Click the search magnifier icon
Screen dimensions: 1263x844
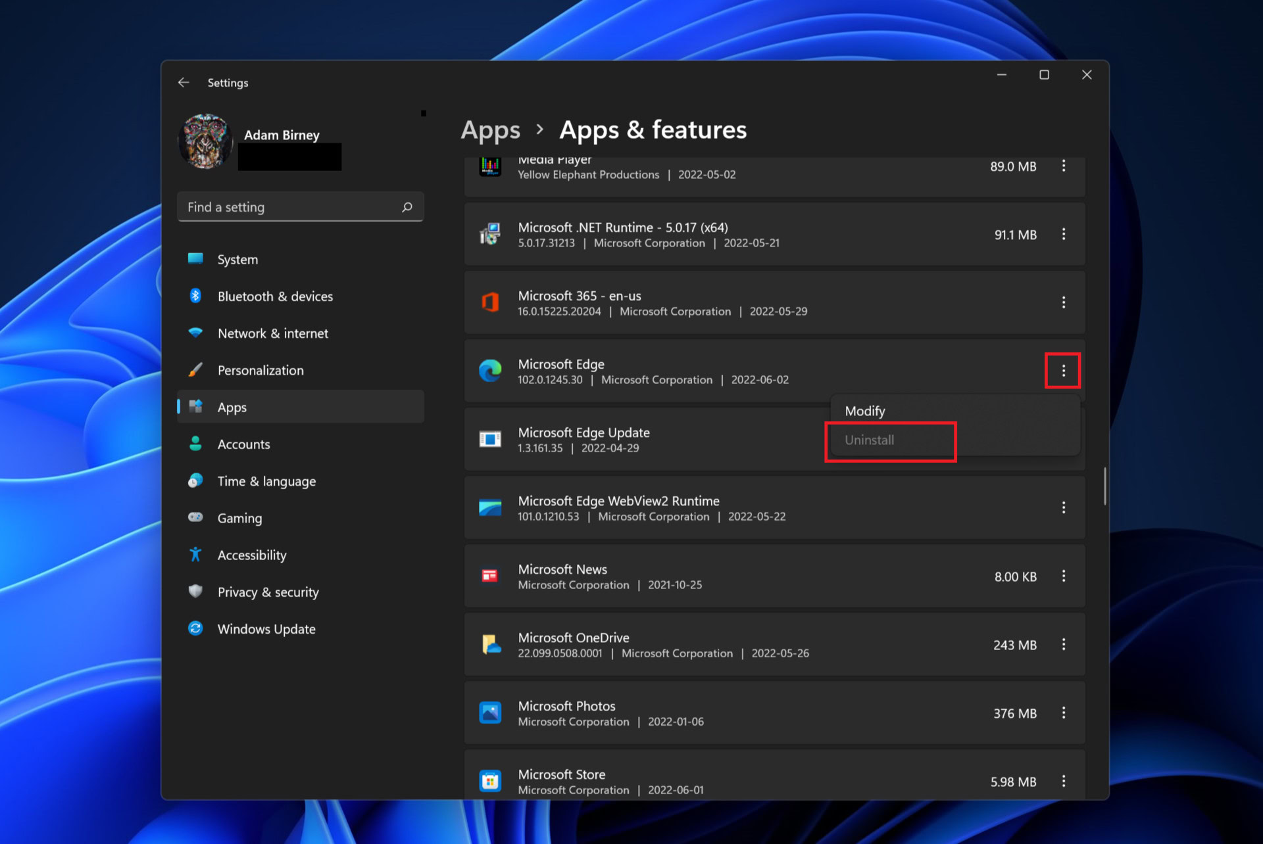tap(407, 207)
